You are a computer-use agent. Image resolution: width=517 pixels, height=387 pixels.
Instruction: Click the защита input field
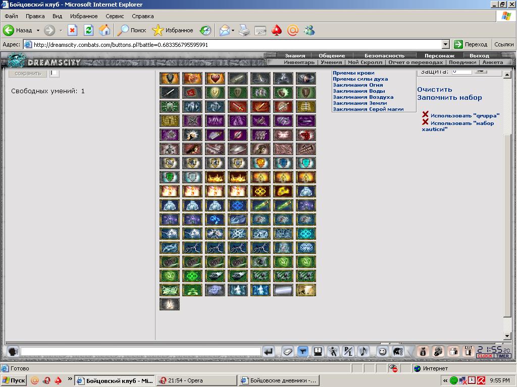(x=462, y=72)
